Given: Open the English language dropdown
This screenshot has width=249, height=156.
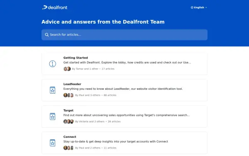Looking at the screenshot, I should (199, 7).
